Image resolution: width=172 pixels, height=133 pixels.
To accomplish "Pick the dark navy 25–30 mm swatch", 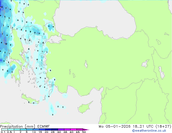I will coord(55,129).
